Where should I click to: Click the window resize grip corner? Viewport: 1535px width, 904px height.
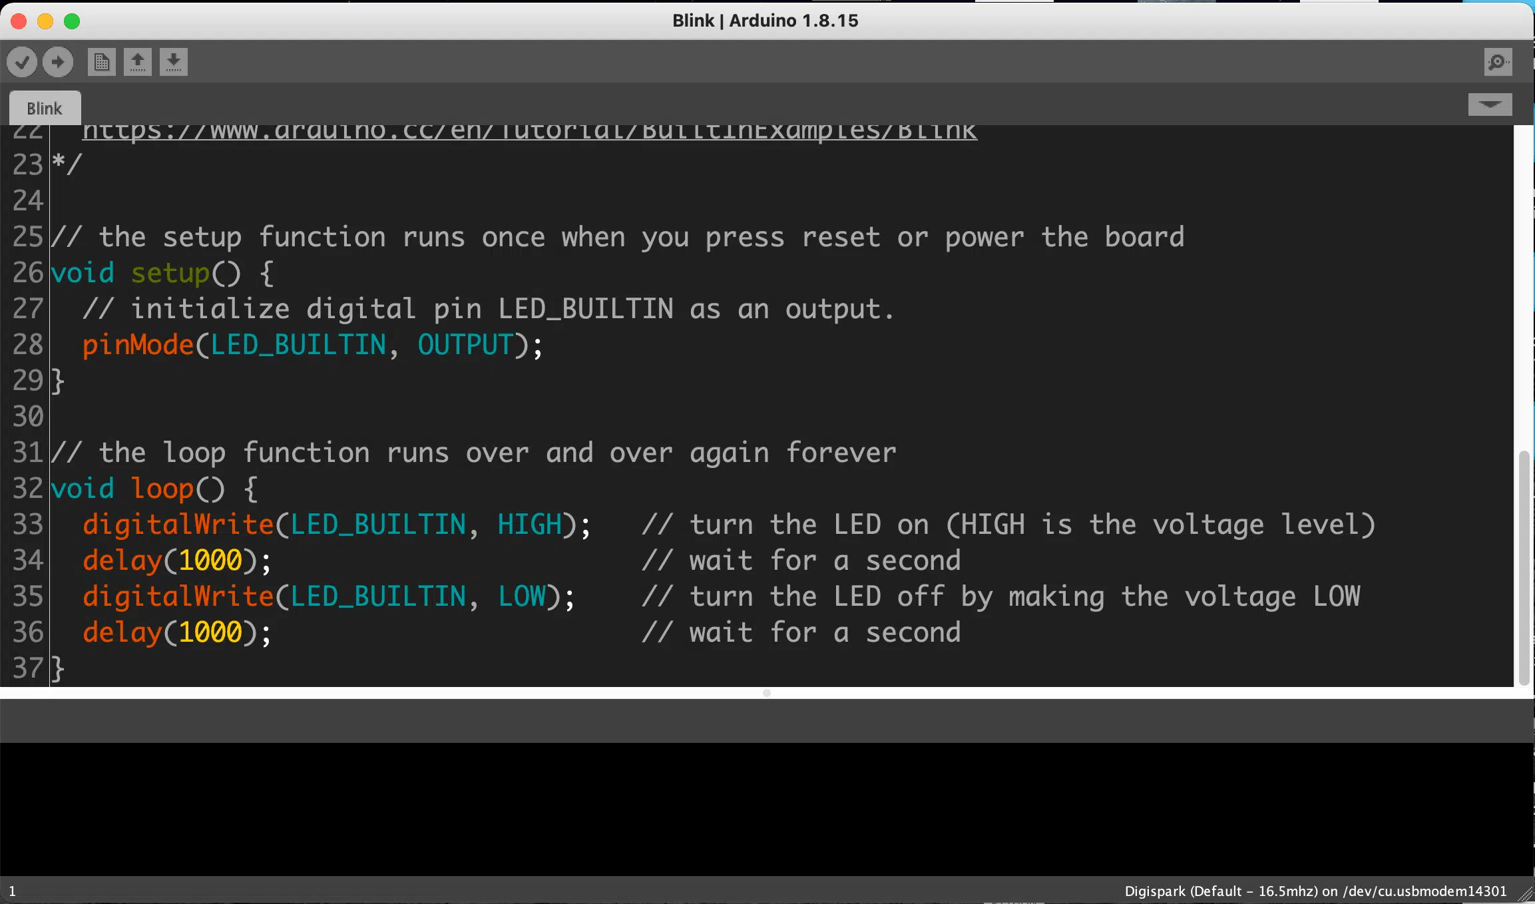click(1526, 895)
